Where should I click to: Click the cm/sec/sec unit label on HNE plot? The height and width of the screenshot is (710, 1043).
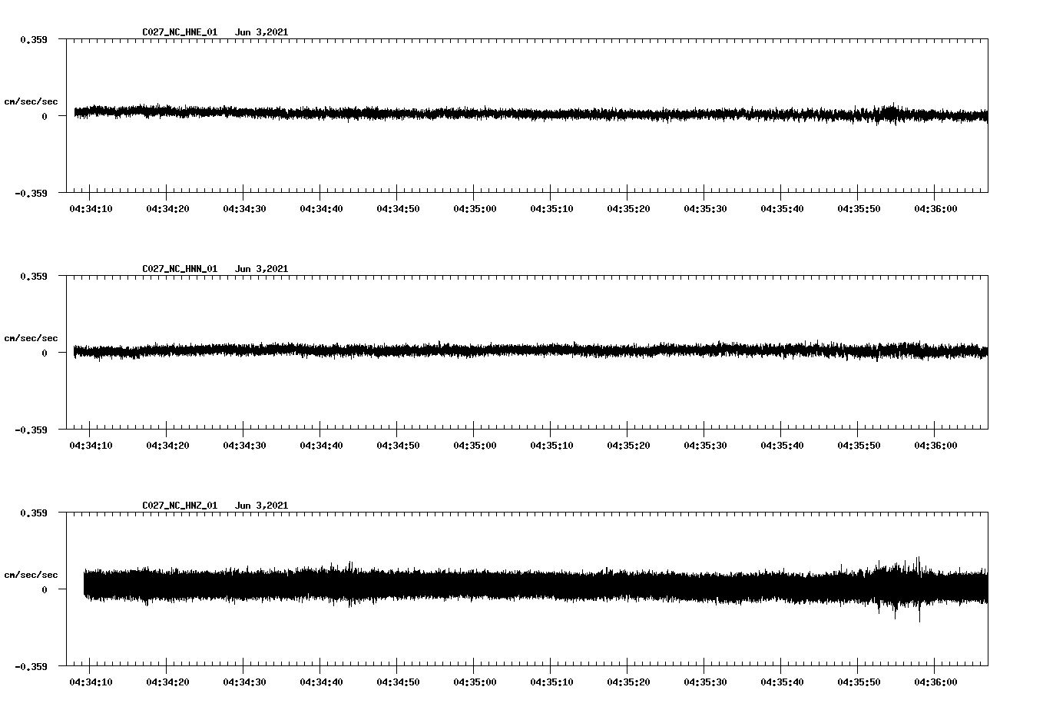31,102
